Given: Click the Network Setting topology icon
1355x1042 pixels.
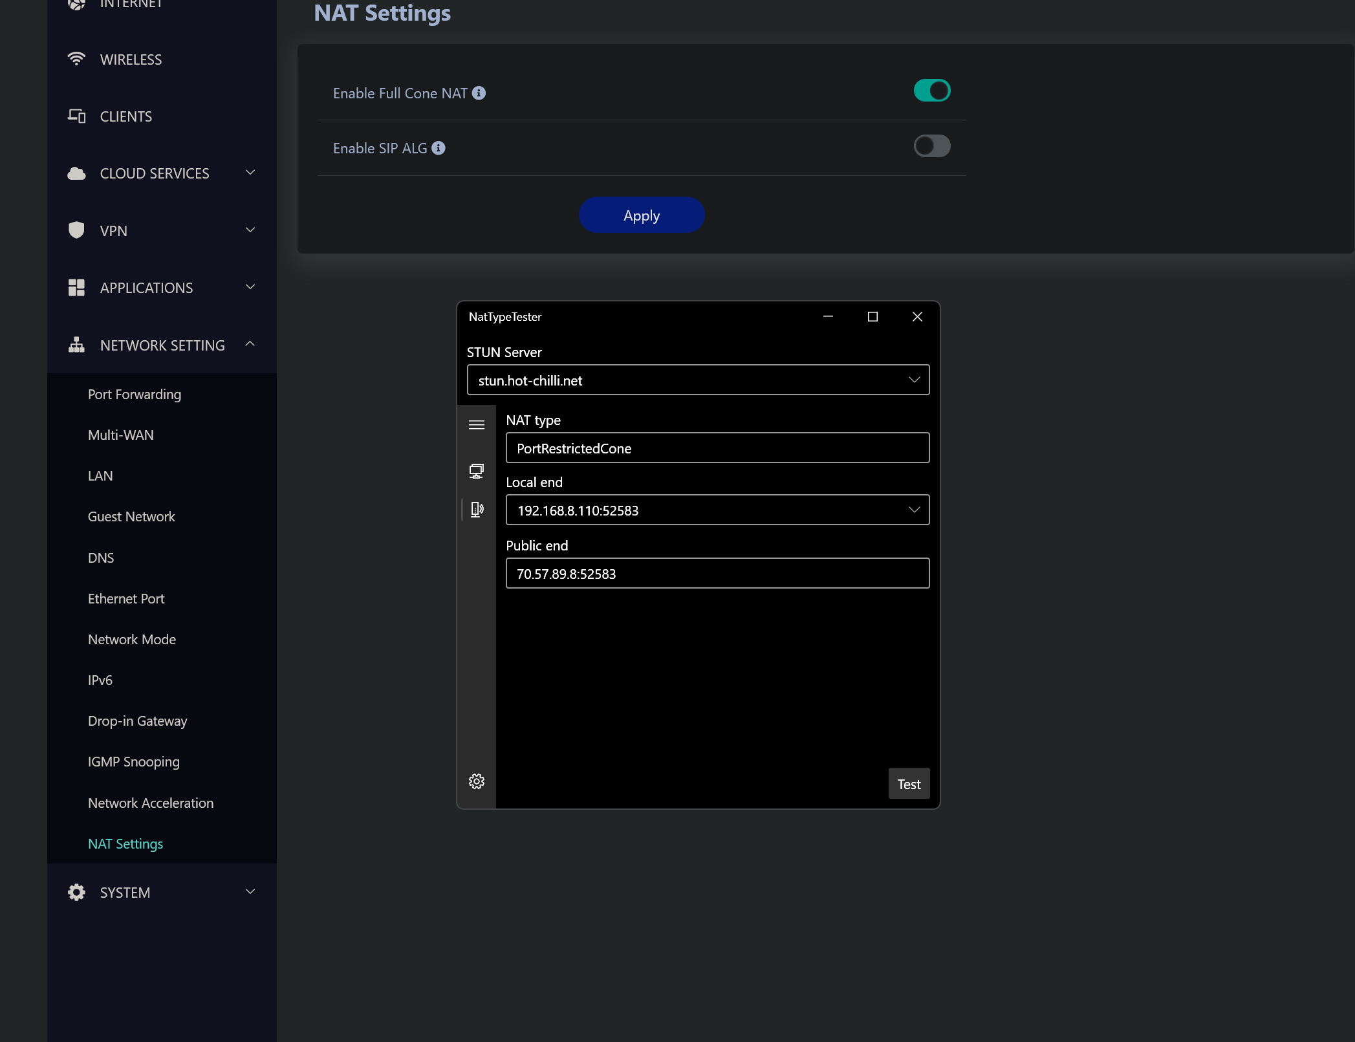Looking at the screenshot, I should 76,345.
